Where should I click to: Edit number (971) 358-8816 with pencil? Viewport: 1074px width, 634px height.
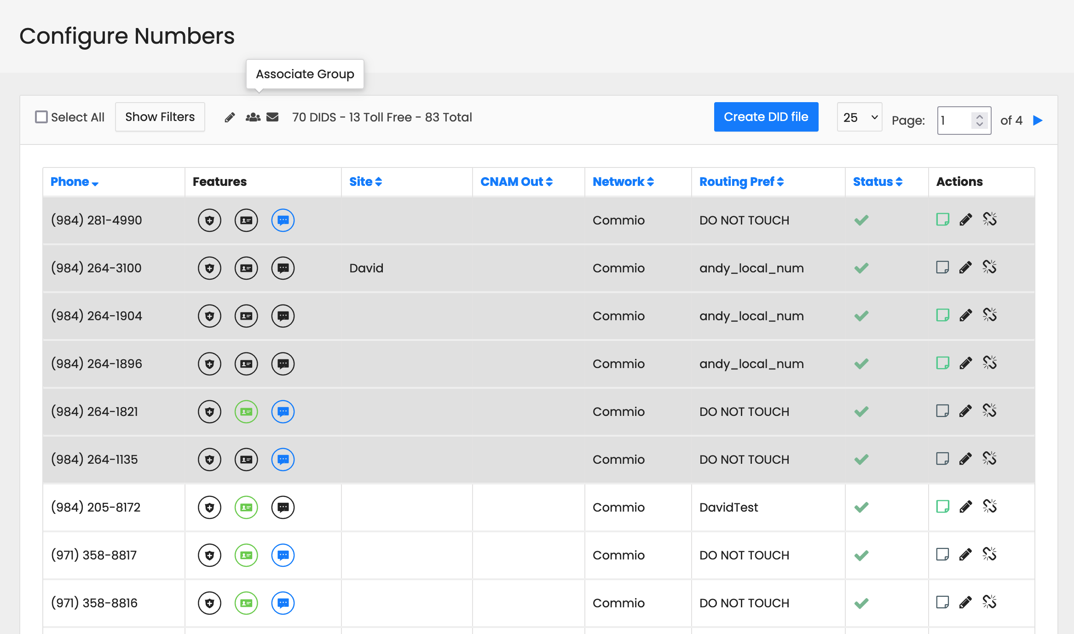pos(966,602)
